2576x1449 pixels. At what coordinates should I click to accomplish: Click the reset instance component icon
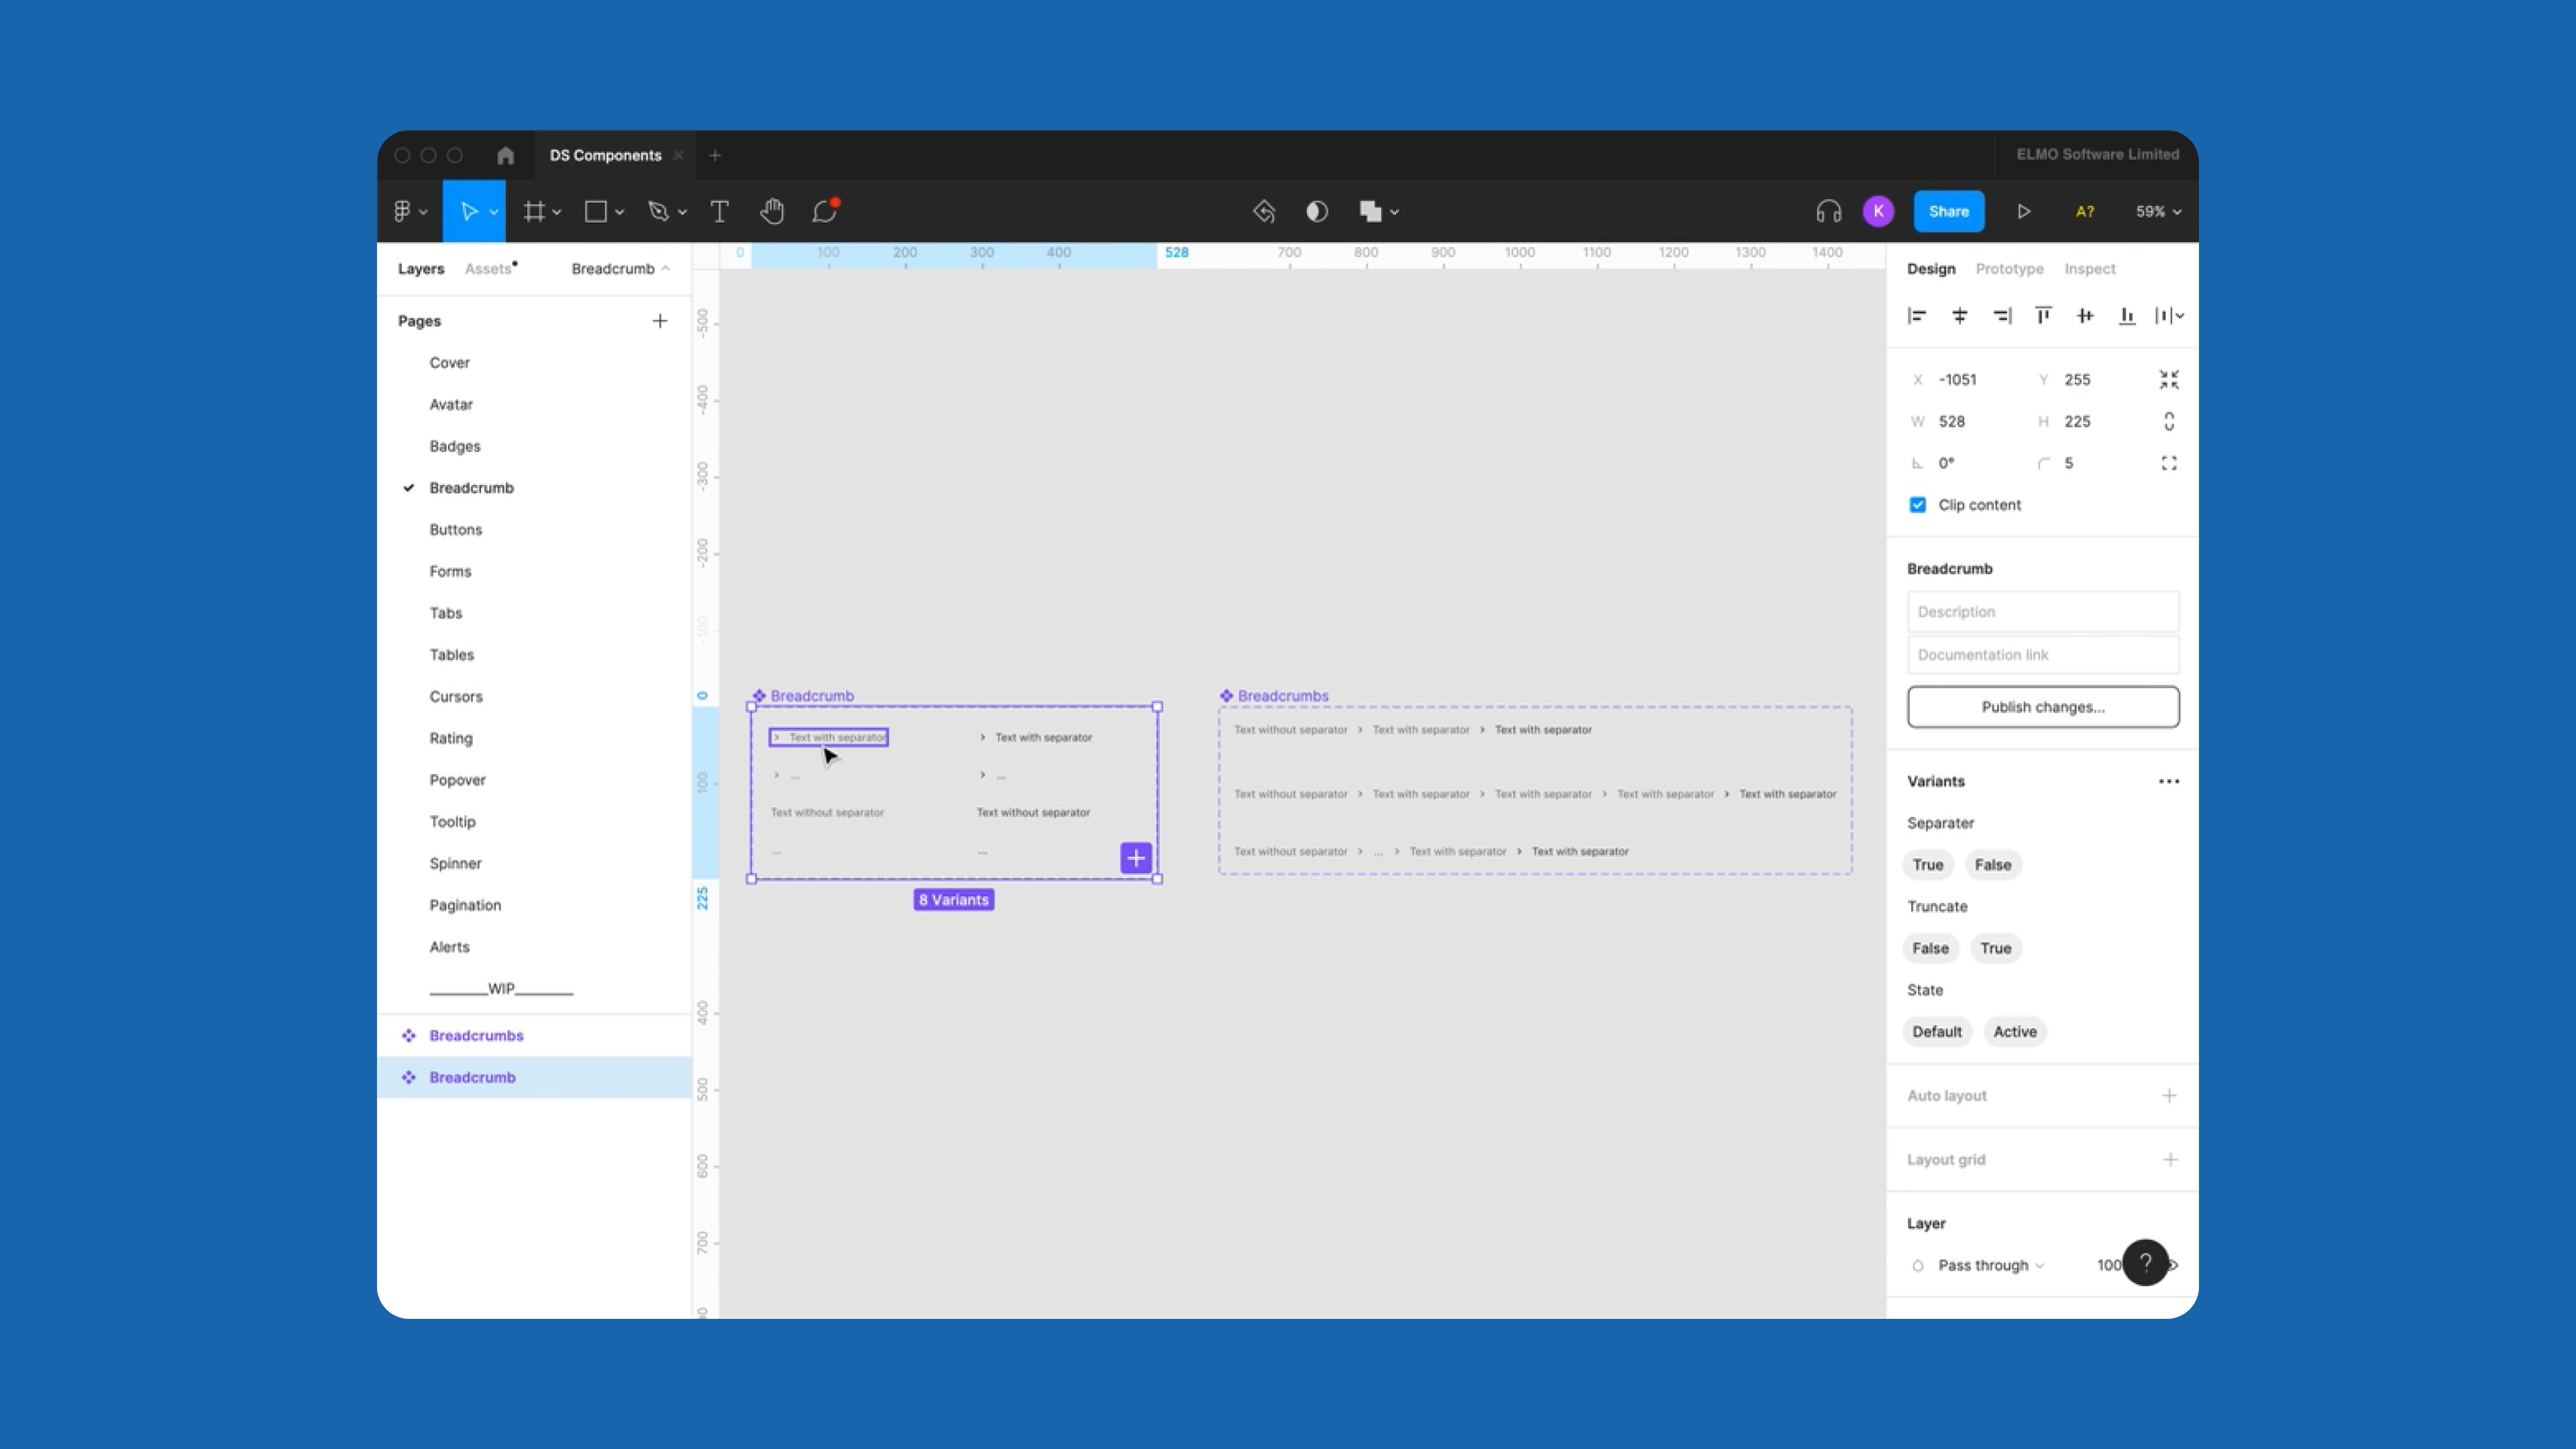1264,211
